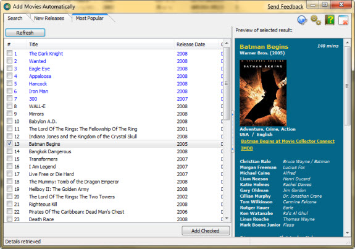355x249 pixels.
Task: Check the Transformers row checkbox
Action: (x=9, y=158)
